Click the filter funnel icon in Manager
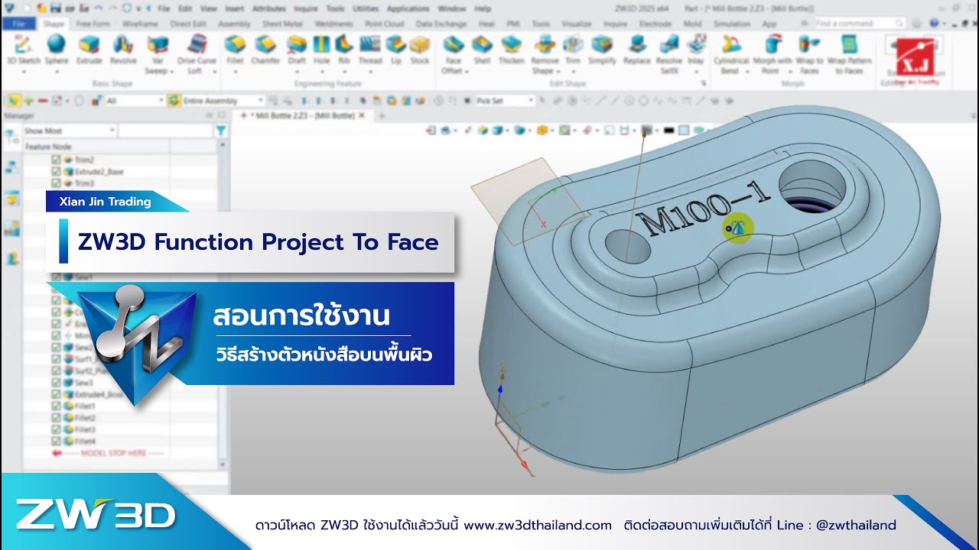 click(221, 131)
